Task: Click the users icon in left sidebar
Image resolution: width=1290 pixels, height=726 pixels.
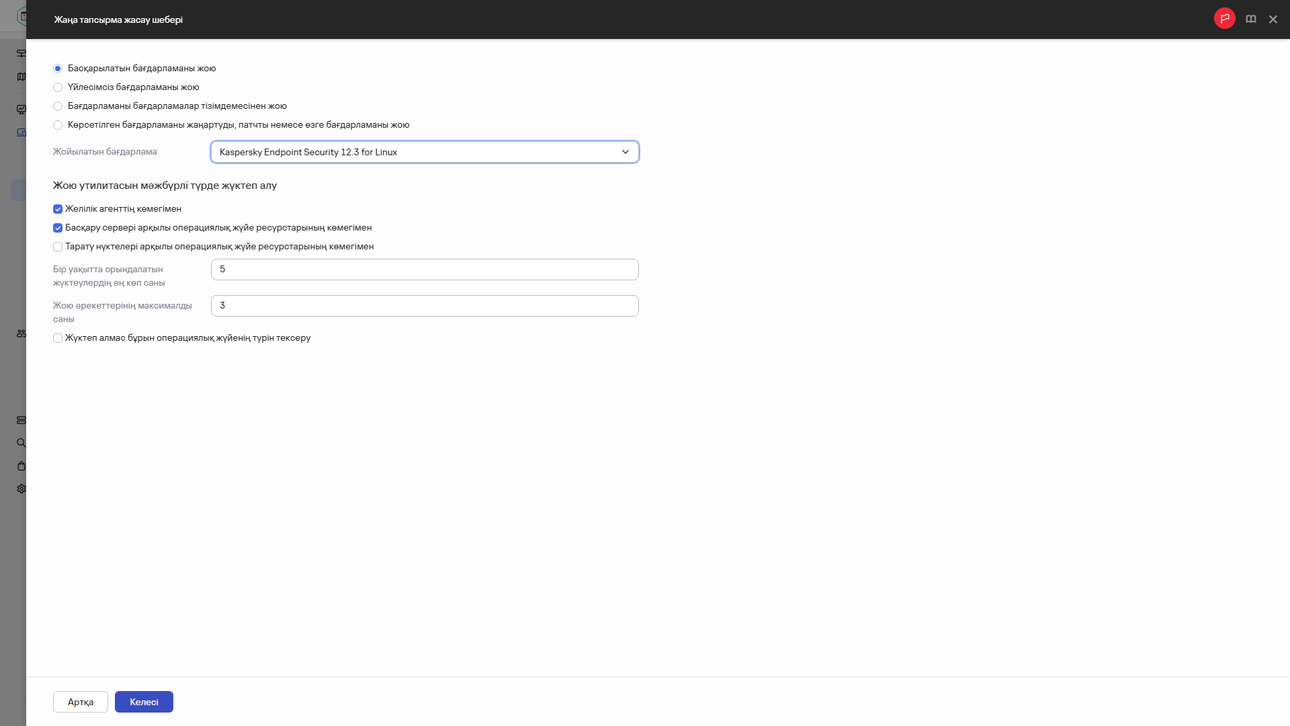Action: [x=21, y=333]
